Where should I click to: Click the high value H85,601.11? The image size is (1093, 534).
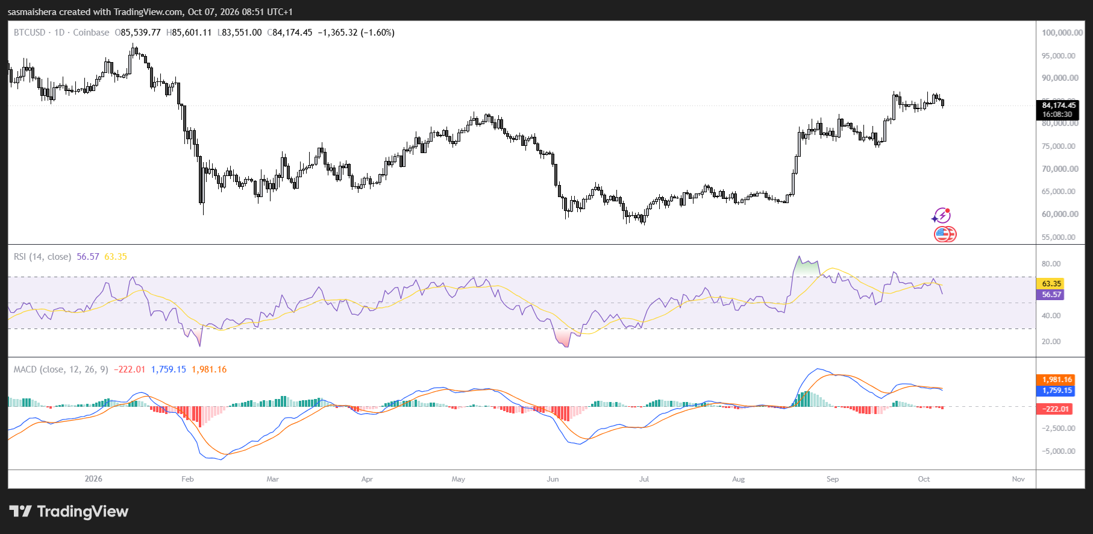click(189, 33)
